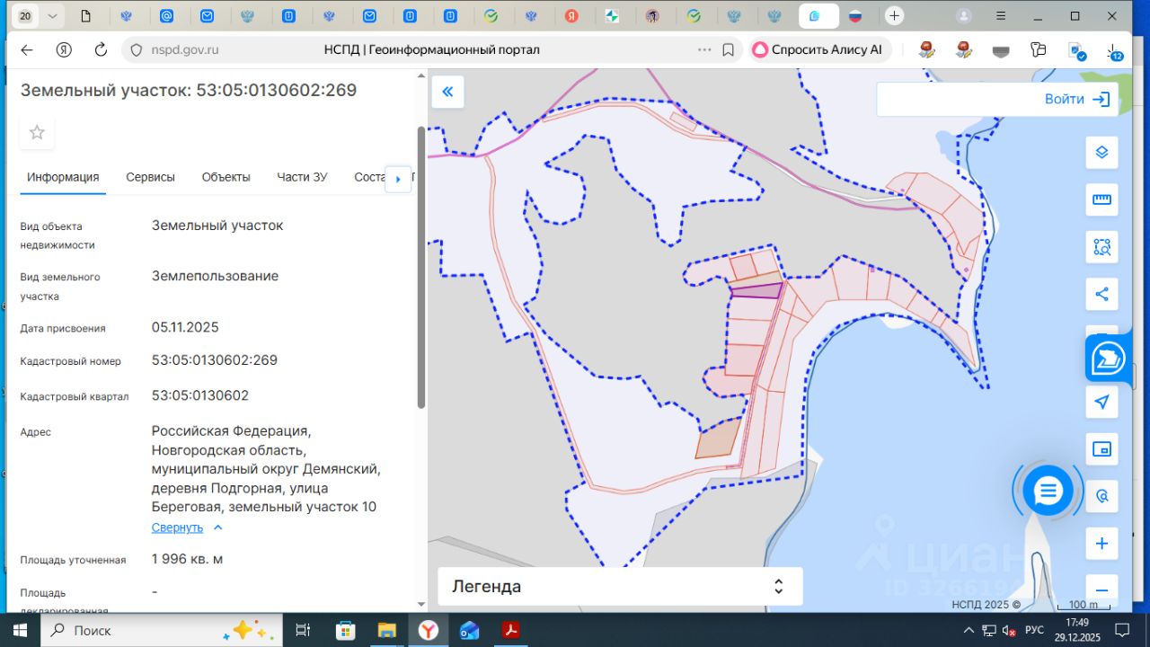Open the browser hamburger menu

pyautogui.click(x=1001, y=16)
